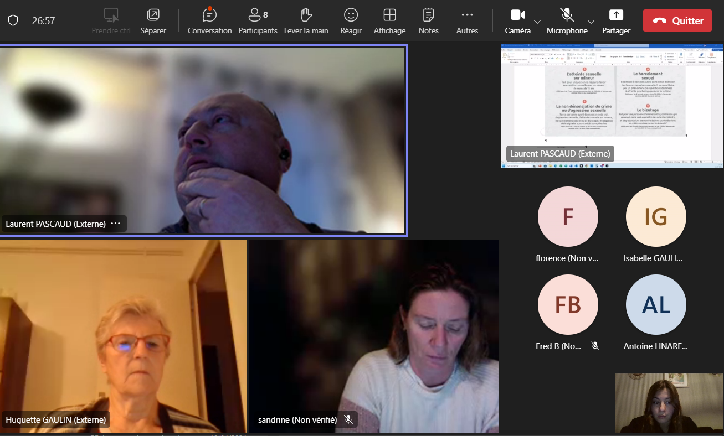Toggle the Microphone mute state
This screenshot has height=436, width=724.
[x=567, y=21]
